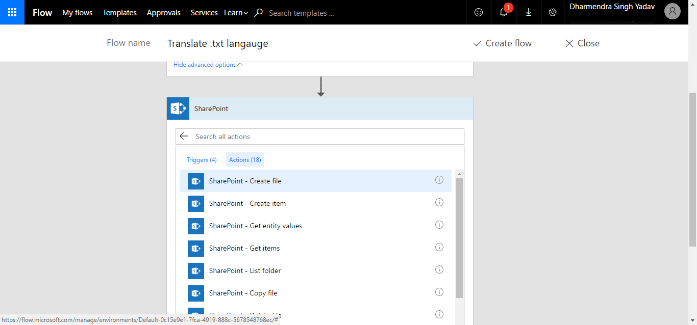Image resolution: width=697 pixels, height=325 pixels.
Task: Click the Create item SharePoint icon
Action: 196,204
